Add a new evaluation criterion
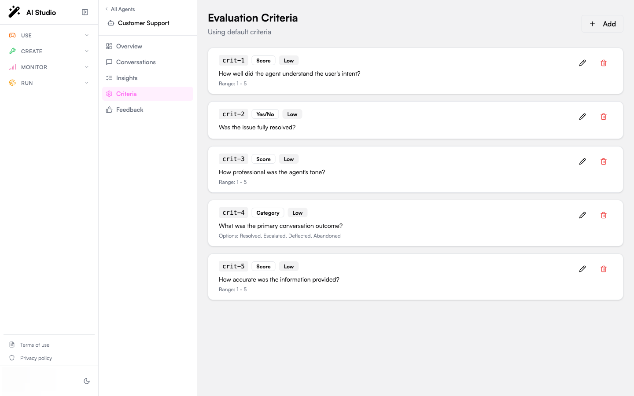The width and height of the screenshot is (634, 396). tap(602, 24)
